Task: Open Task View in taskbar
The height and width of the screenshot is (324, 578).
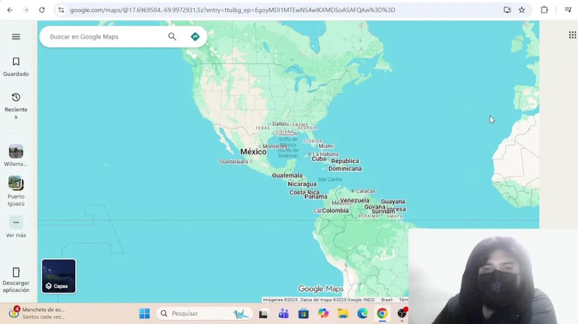Action: (263, 314)
